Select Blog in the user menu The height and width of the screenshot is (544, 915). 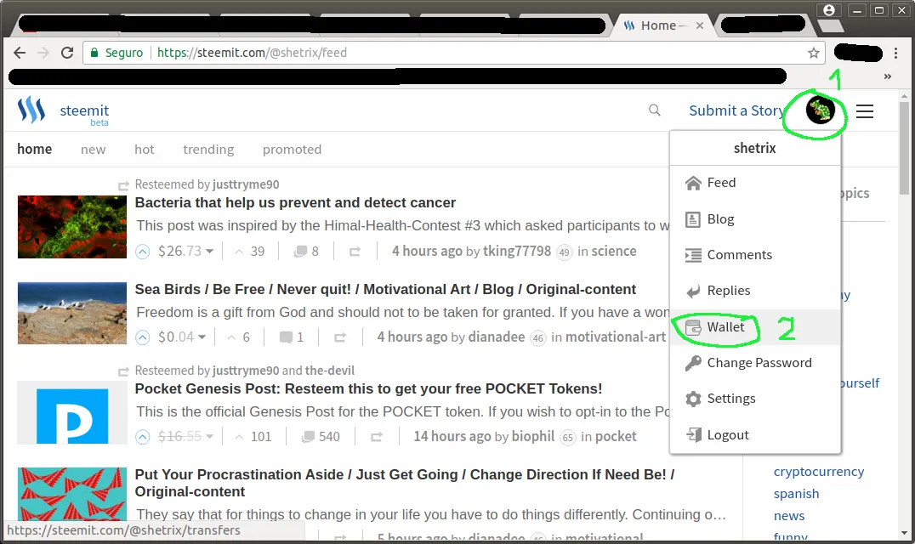(755, 219)
